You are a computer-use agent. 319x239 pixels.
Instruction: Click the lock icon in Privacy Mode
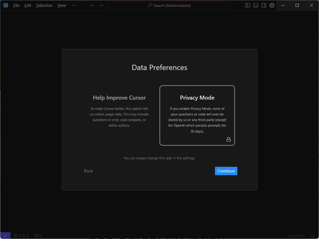[x=229, y=139]
